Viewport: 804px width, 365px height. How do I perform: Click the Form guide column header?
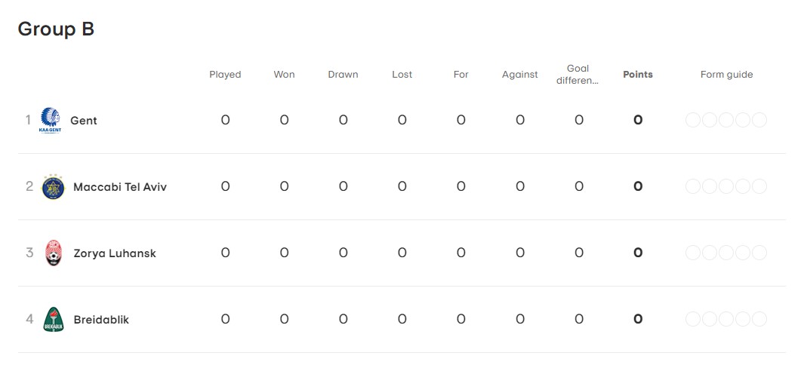[x=726, y=74]
